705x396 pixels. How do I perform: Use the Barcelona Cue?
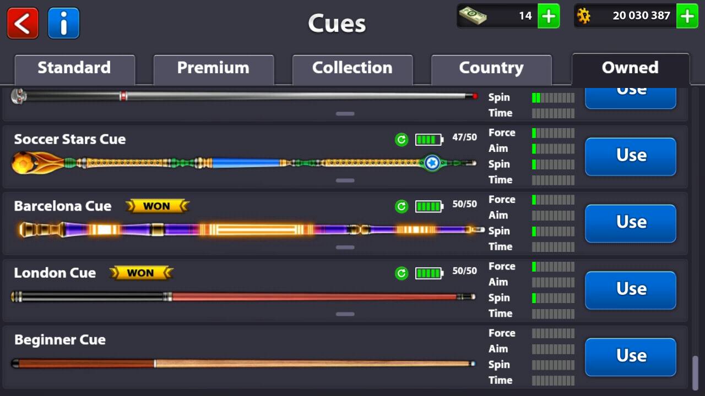point(631,223)
